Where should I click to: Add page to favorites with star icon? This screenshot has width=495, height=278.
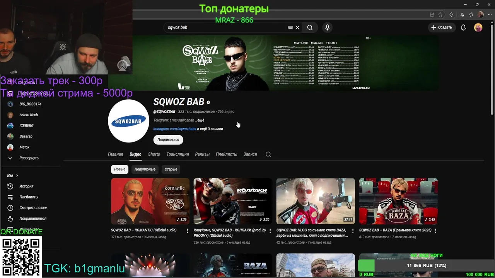(x=440, y=15)
